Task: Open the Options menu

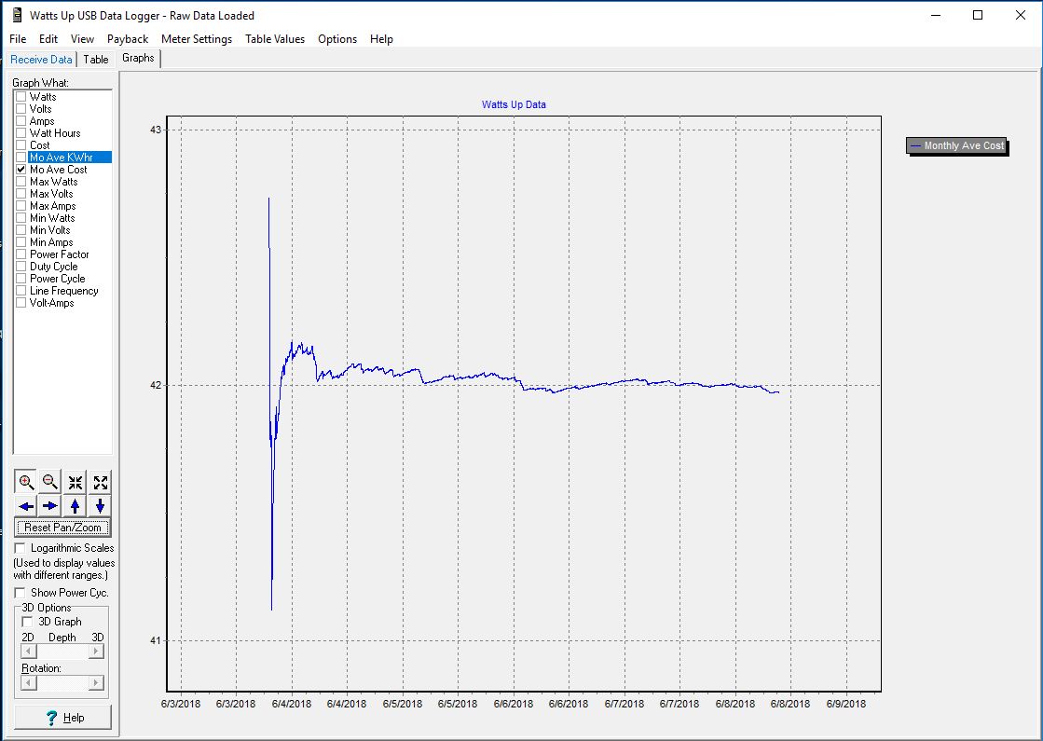Action: pyautogui.click(x=337, y=39)
